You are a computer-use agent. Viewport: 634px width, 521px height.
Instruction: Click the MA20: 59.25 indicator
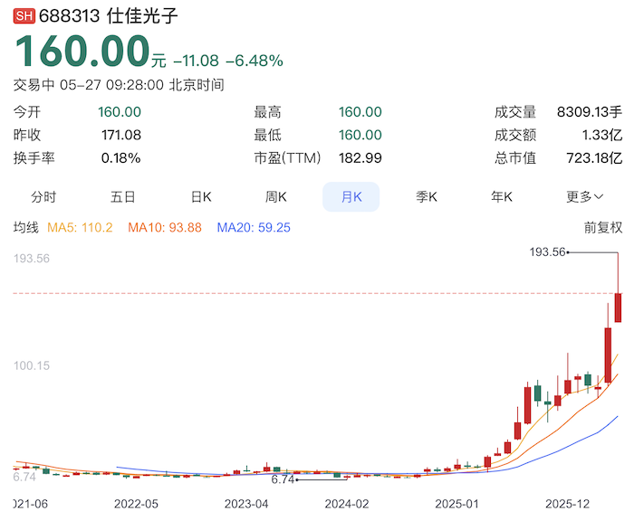pyautogui.click(x=254, y=228)
